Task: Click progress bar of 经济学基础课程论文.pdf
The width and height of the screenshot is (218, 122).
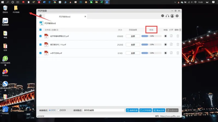Action: pyautogui.click(x=152, y=36)
